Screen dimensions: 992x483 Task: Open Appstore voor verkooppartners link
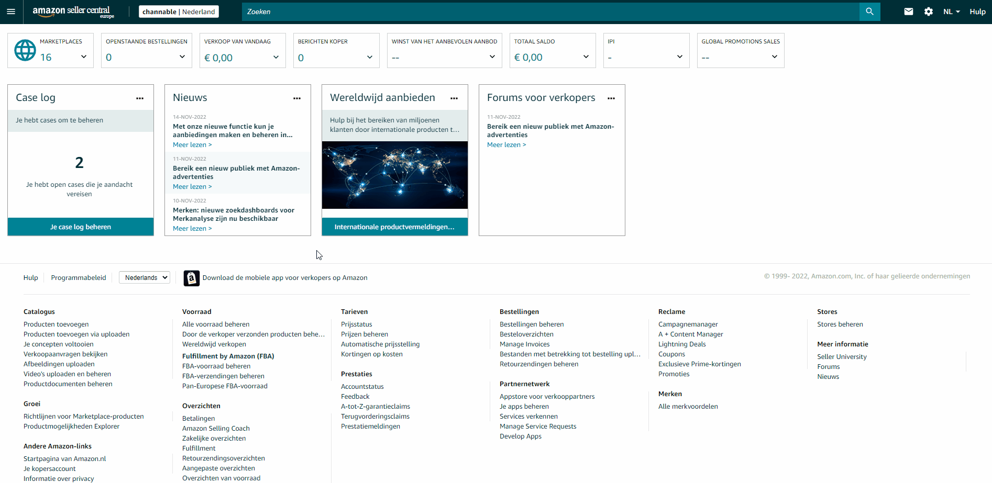(547, 397)
